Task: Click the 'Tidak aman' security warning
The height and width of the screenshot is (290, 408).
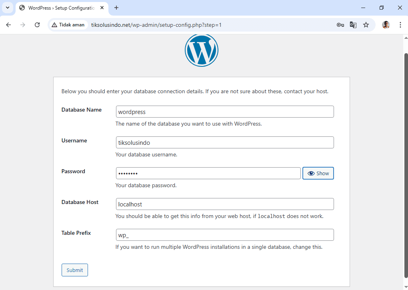Action: 68,25
